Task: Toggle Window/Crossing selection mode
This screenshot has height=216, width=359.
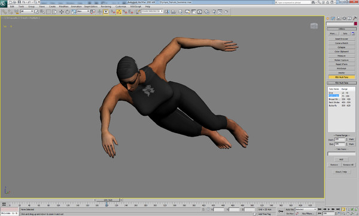Action: [x=54, y=12]
